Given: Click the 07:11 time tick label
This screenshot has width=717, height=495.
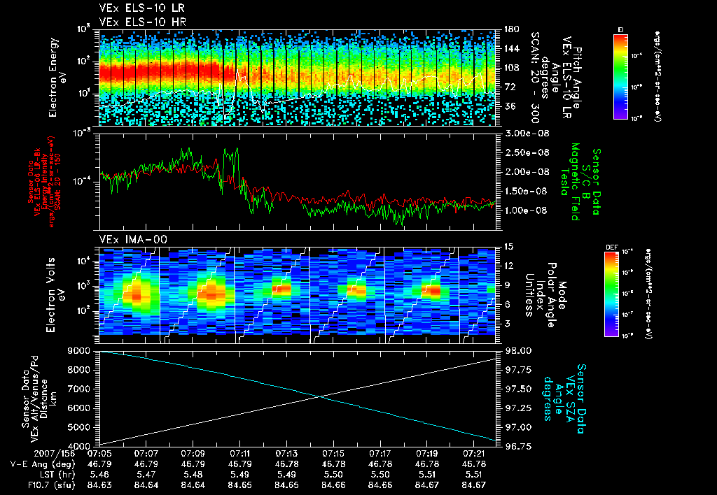Looking at the screenshot, I should [239, 454].
